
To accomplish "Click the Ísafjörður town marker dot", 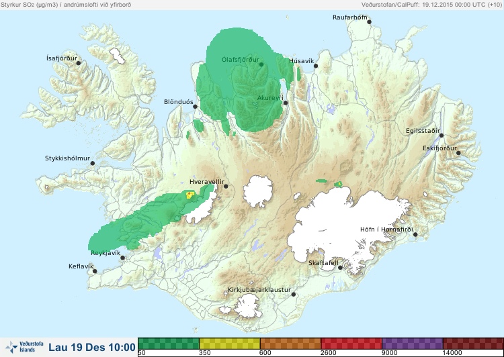I will pos(78,63).
